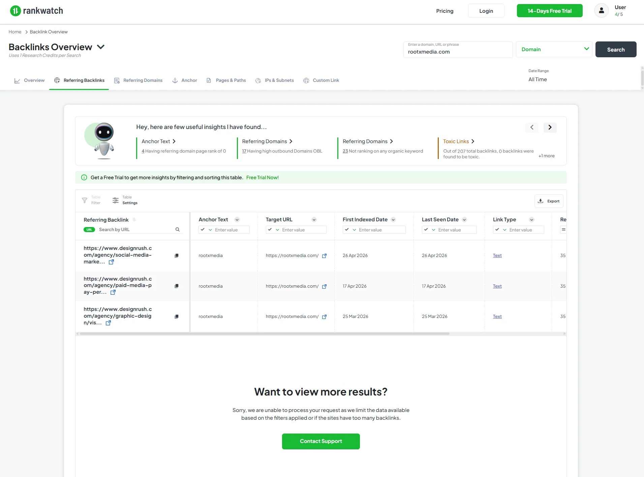The height and width of the screenshot is (477, 644).
Task: Open the Domain search type dropdown
Action: click(x=554, y=49)
